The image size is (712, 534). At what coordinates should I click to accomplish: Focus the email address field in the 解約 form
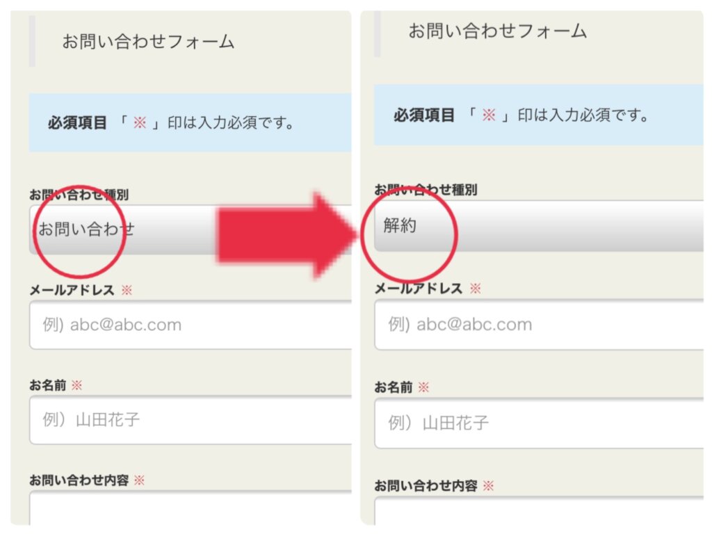(x=539, y=324)
